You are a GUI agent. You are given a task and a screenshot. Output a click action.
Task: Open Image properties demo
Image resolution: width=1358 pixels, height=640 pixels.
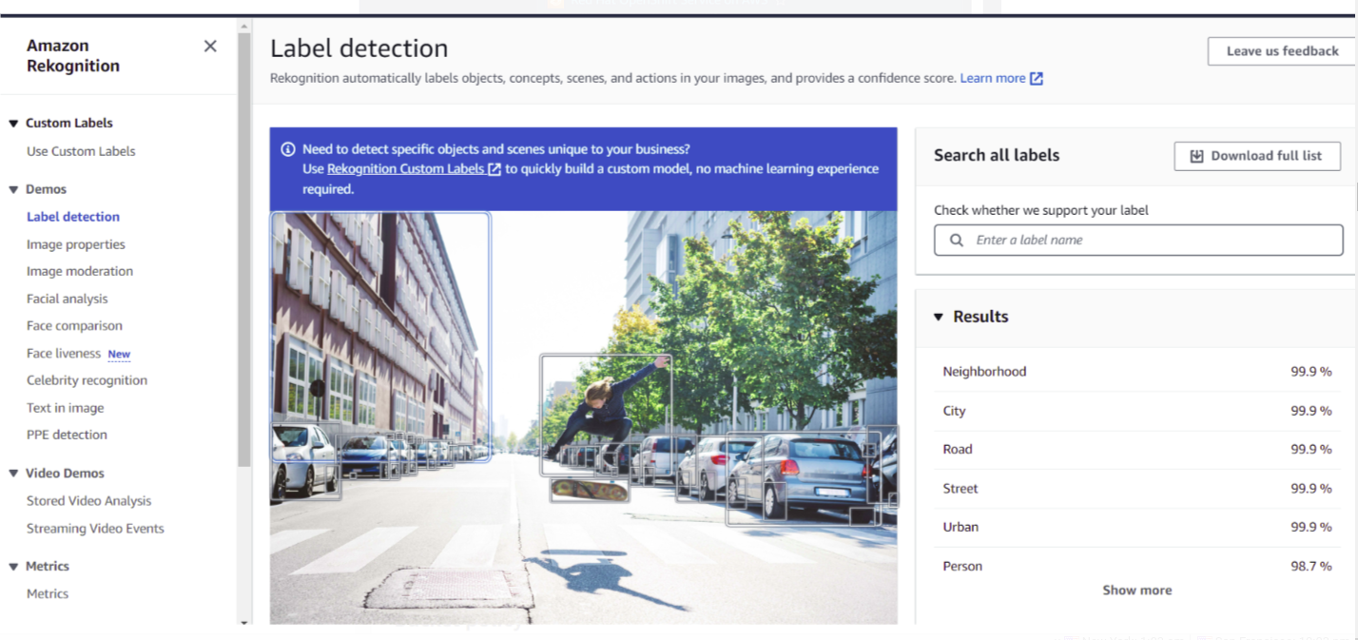click(x=75, y=244)
